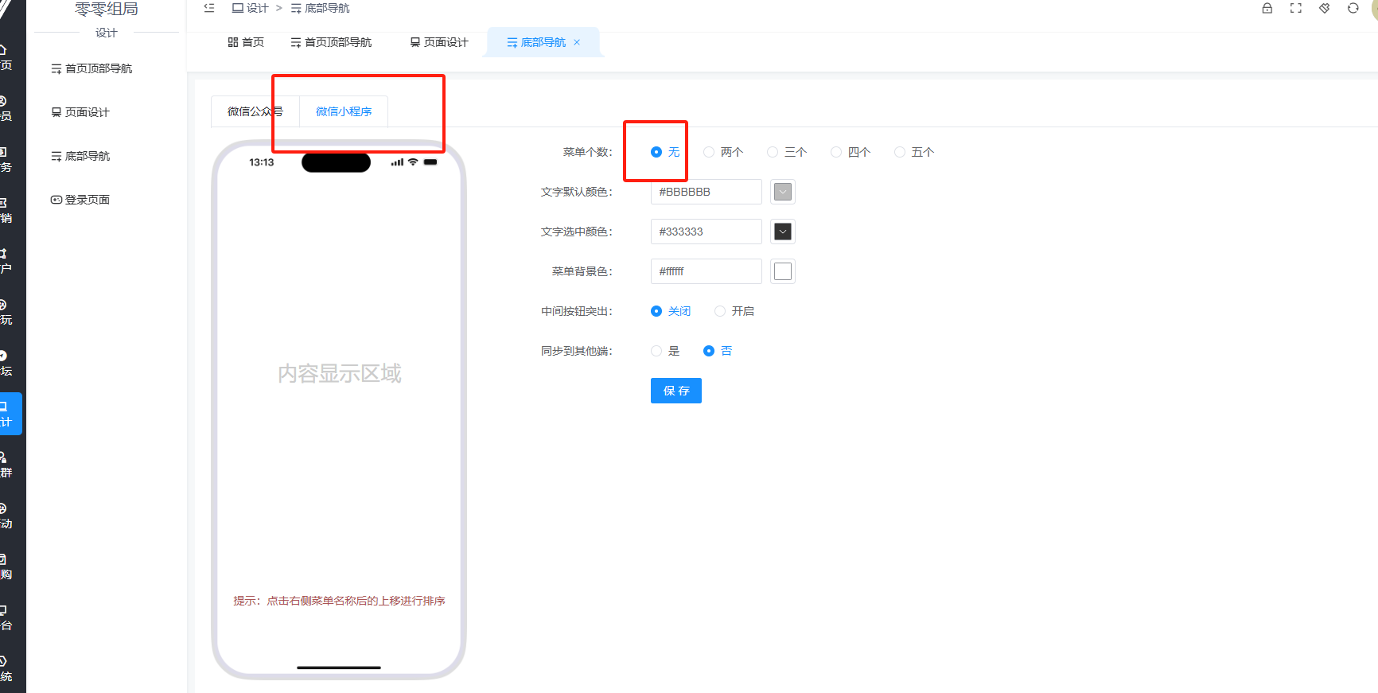
Task: Open the 文字选中颜色 color picker dropdown
Action: click(783, 232)
